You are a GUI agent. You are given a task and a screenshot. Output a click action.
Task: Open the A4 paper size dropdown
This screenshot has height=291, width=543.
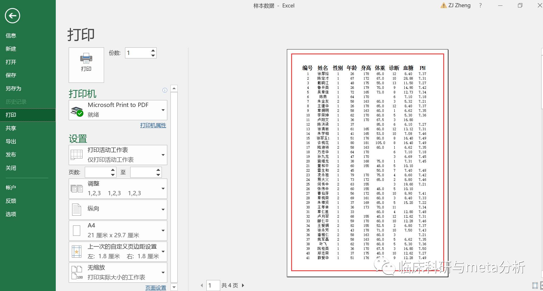[x=118, y=231]
